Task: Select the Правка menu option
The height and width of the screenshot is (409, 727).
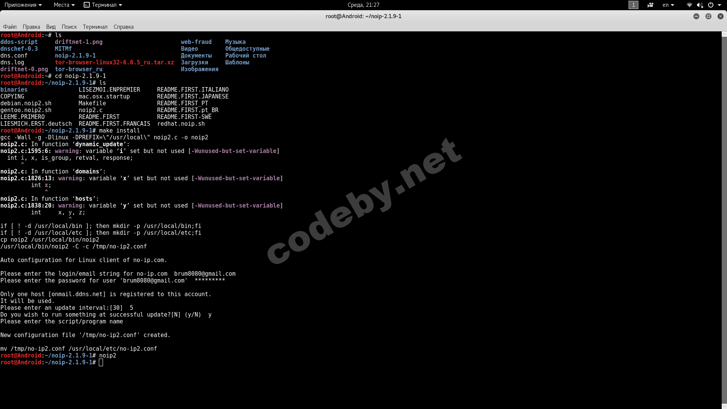Action: click(31, 27)
